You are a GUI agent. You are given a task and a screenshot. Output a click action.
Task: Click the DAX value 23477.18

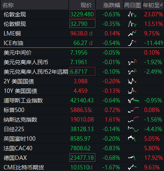click(82, 158)
